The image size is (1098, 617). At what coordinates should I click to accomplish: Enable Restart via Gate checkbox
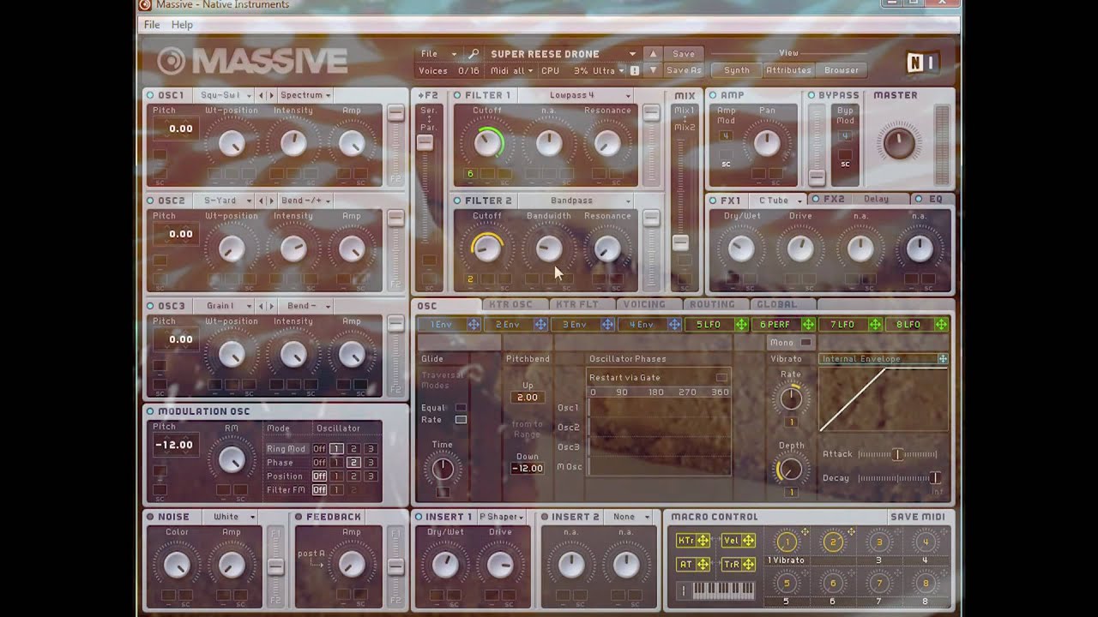(x=721, y=377)
